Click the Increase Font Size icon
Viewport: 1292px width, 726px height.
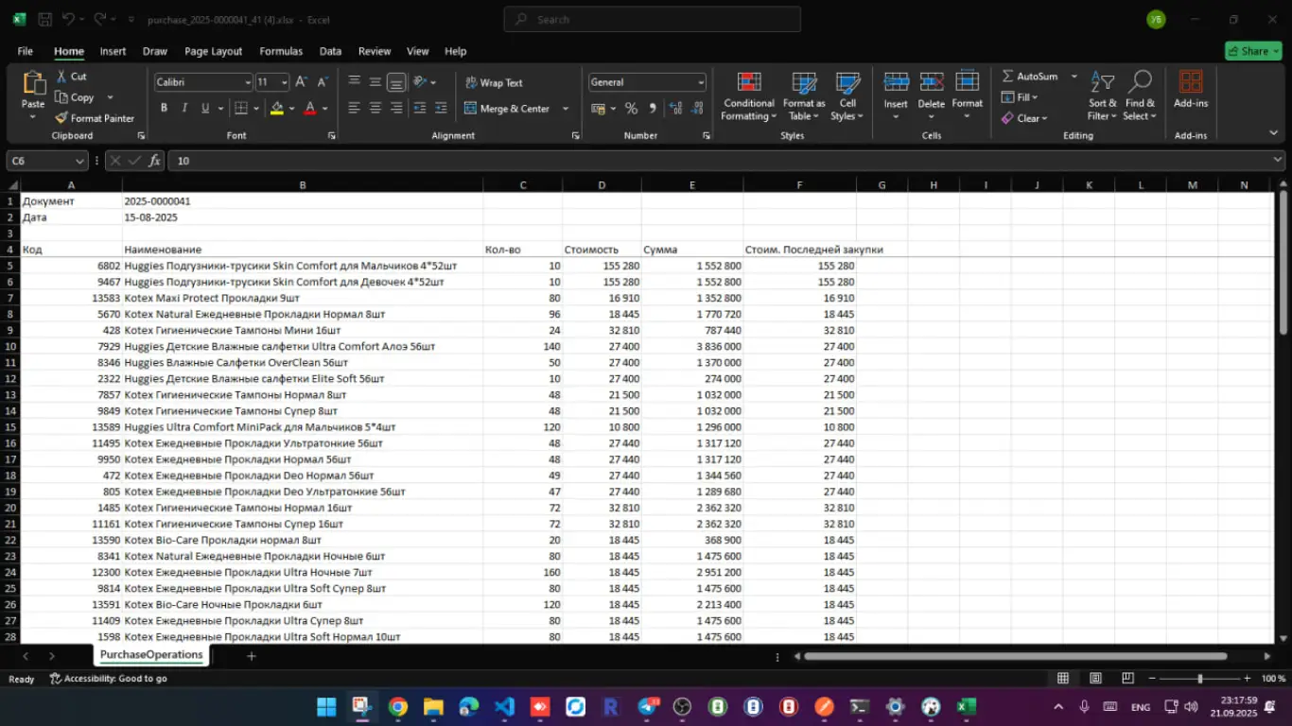pos(301,82)
